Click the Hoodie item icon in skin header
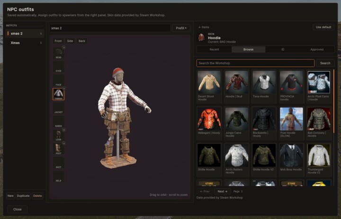 [x=201, y=37]
